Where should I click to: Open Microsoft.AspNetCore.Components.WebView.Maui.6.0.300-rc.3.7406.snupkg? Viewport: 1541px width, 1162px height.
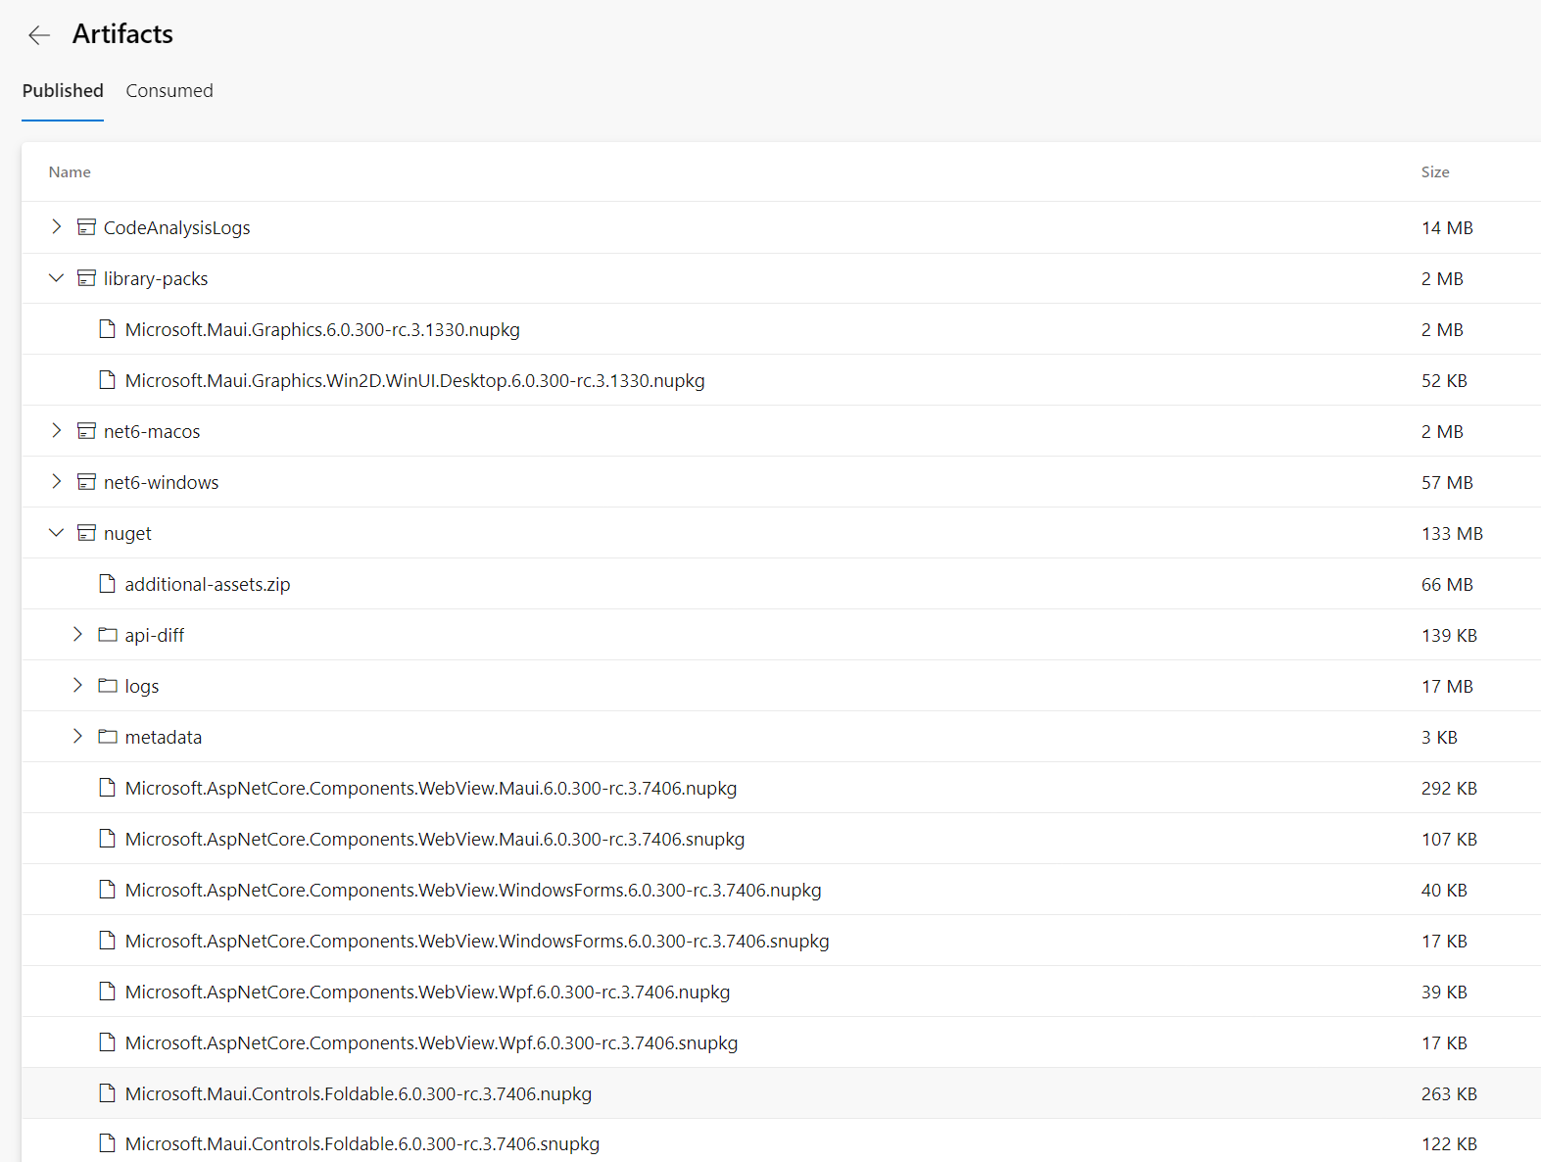pyautogui.click(x=435, y=839)
